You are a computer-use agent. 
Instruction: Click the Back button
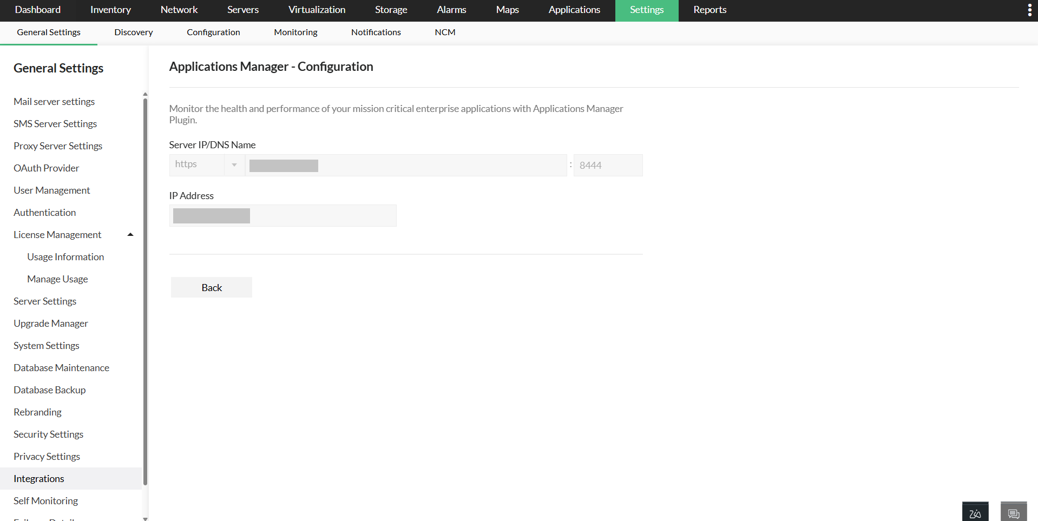(x=212, y=287)
